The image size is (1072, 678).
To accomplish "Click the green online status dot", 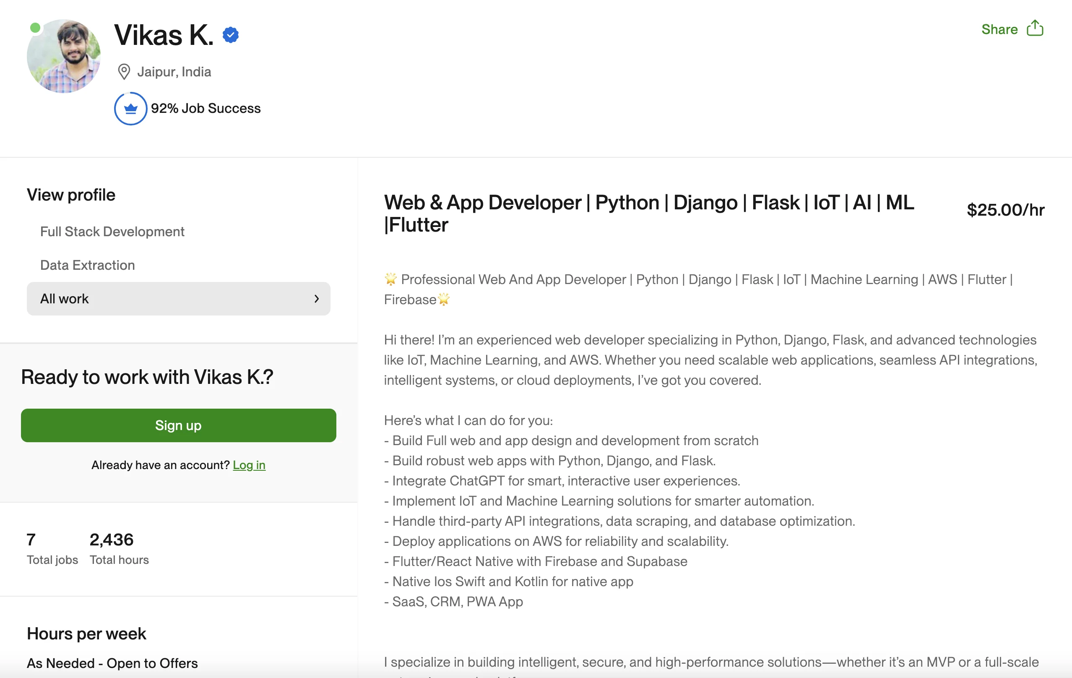I will pos(35,28).
